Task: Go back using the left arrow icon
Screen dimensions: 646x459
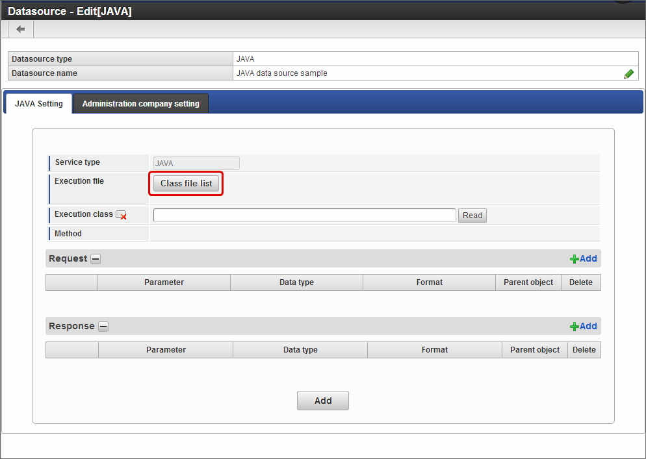Action: point(21,29)
